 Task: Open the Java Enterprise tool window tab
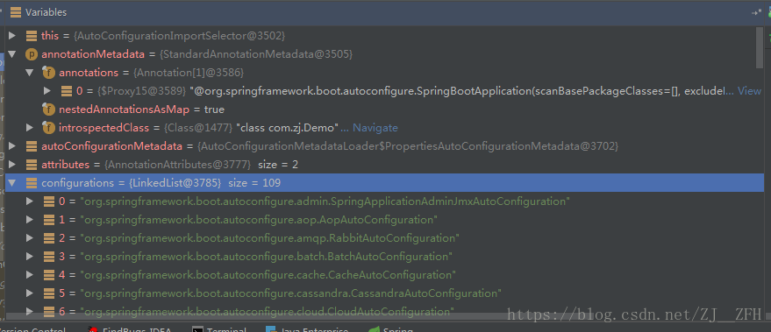tap(307, 329)
